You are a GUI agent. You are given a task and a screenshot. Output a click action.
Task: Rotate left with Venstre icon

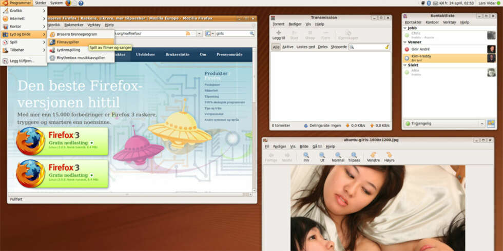(x=373, y=157)
